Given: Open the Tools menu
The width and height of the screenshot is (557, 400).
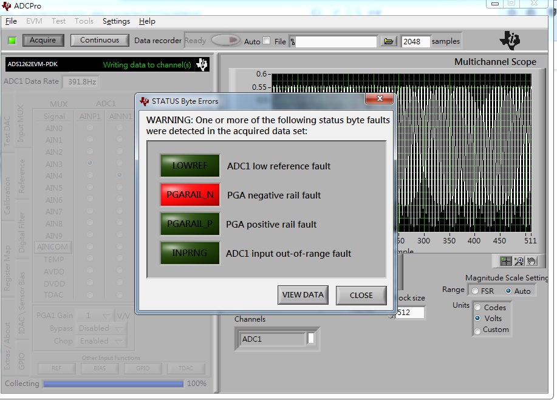Looking at the screenshot, I should 84,21.
